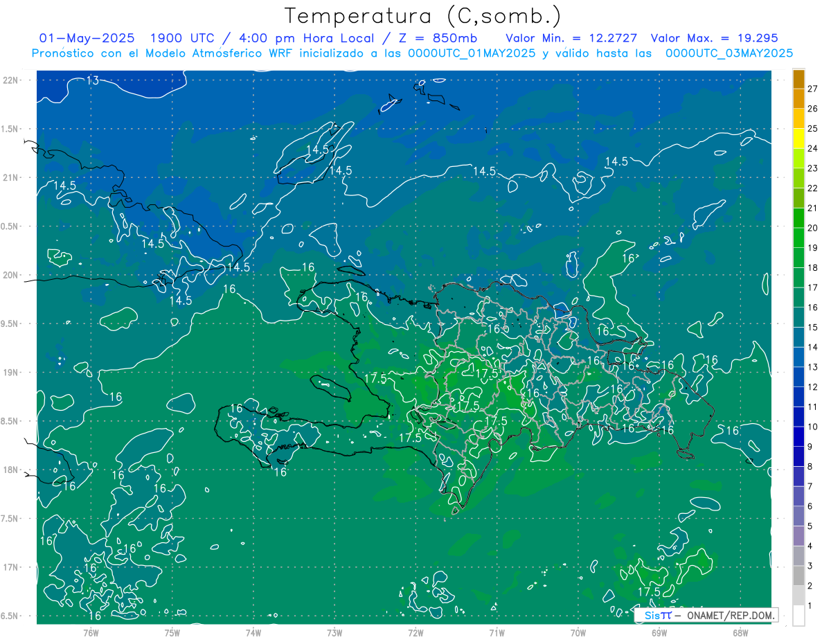The image size is (831, 642).
Task: Click the '68W' longitude axis label
Action: click(740, 632)
